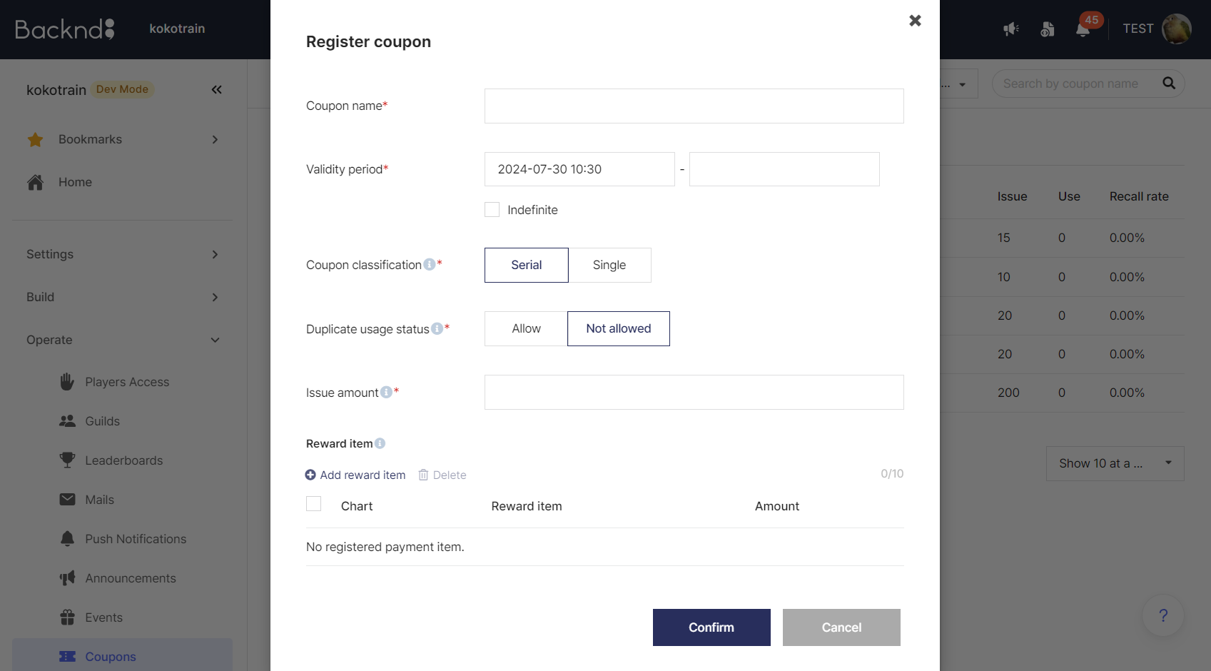The height and width of the screenshot is (671, 1211).
Task: Open the Show 10 at a time dropdown
Action: 1115,464
